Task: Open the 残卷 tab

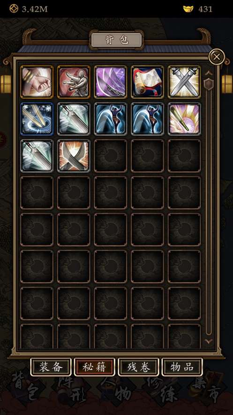Action: [138, 367]
